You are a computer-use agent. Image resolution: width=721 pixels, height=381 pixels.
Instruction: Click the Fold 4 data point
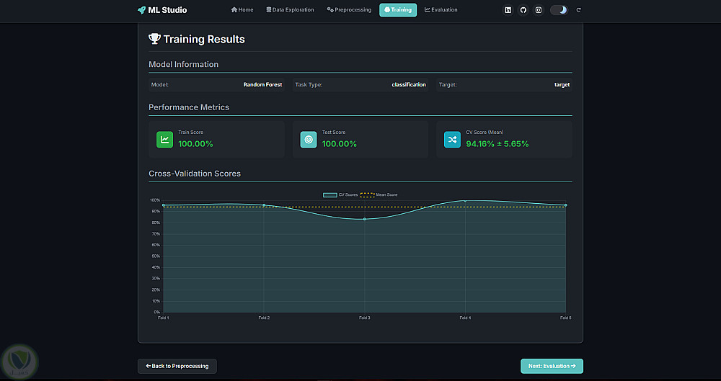click(x=465, y=201)
